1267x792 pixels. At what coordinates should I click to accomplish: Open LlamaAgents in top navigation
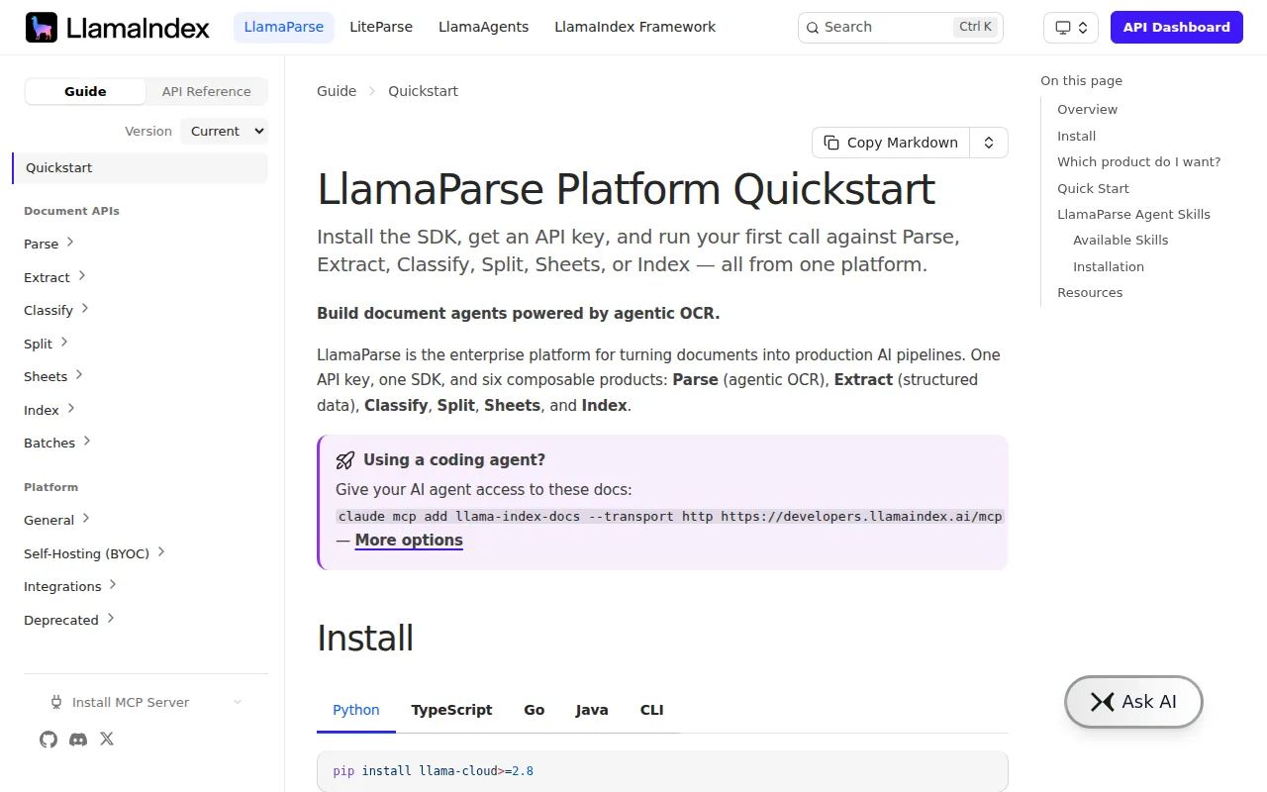point(484,28)
